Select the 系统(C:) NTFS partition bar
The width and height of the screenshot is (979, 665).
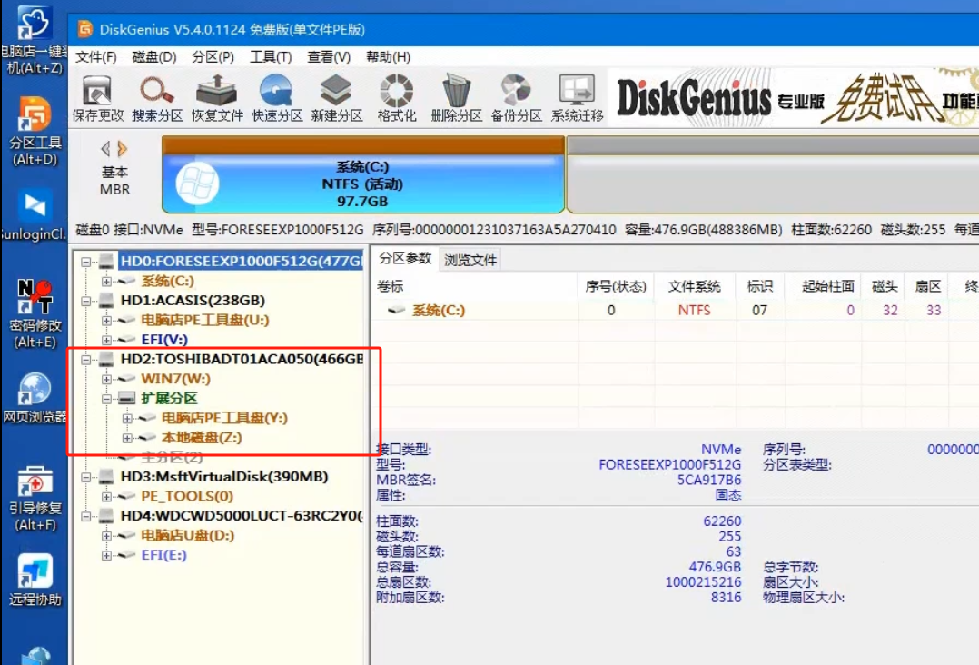pyautogui.click(x=362, y=184)
